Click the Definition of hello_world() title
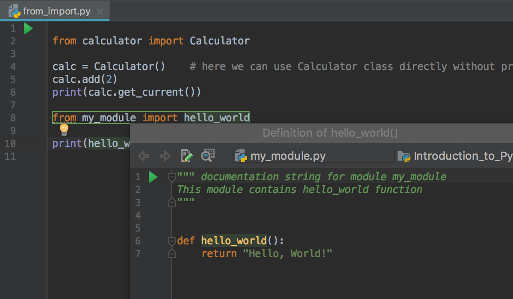 click(330, 133)
